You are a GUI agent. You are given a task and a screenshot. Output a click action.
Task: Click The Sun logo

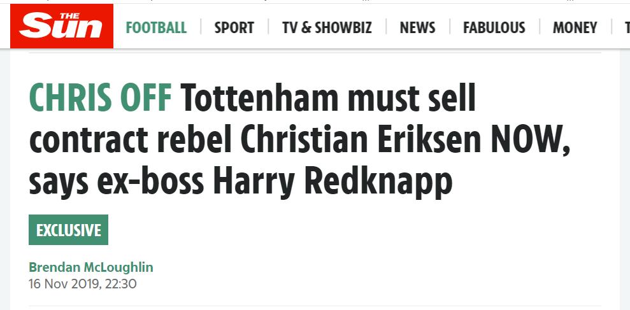pos(61,27)
